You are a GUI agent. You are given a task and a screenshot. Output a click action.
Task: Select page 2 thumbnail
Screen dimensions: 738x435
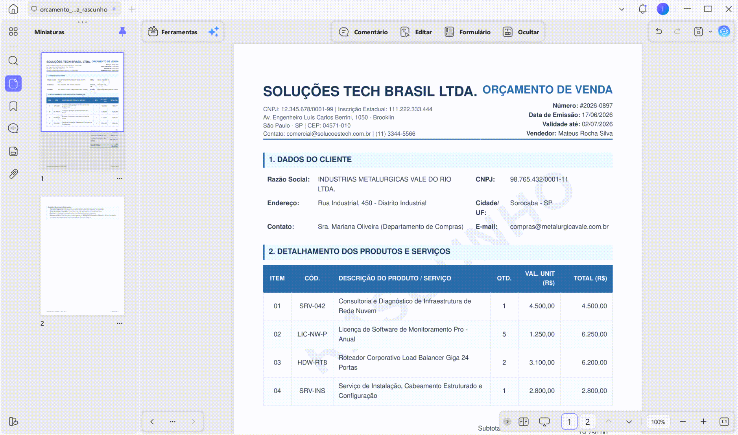[83, 256]
